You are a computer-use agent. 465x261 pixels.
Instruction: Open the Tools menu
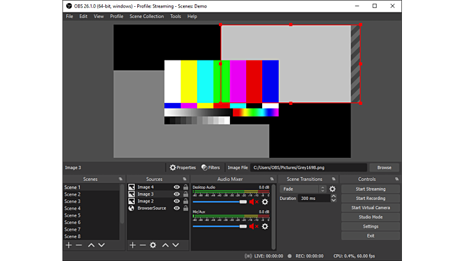(x=176, y=17)
